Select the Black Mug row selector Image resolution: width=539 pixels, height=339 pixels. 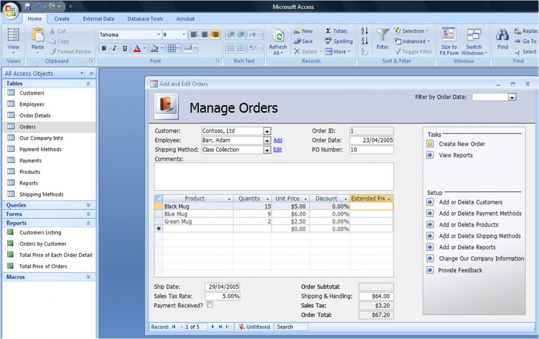click(x=159, y=206)
